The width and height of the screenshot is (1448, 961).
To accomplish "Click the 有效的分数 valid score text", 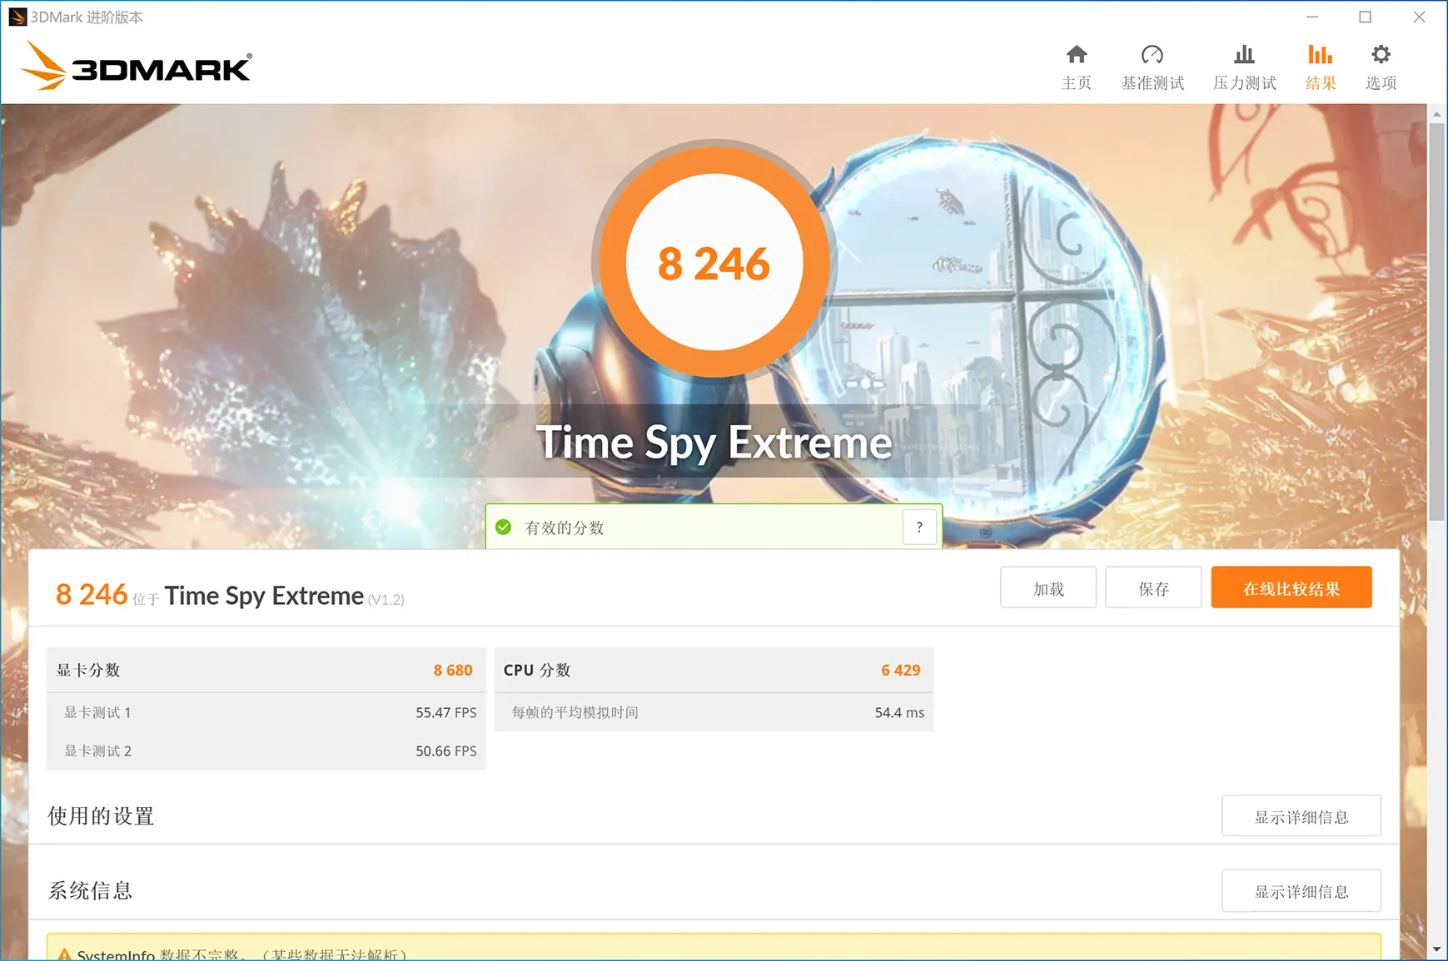I will [x=565, y=528].
